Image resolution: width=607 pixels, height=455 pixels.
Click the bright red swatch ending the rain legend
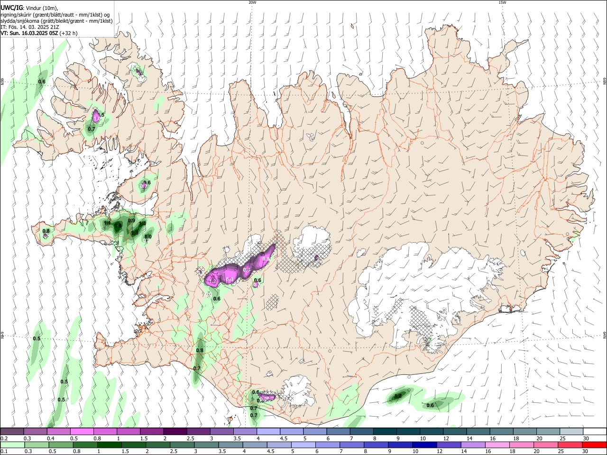click(595, 445)
